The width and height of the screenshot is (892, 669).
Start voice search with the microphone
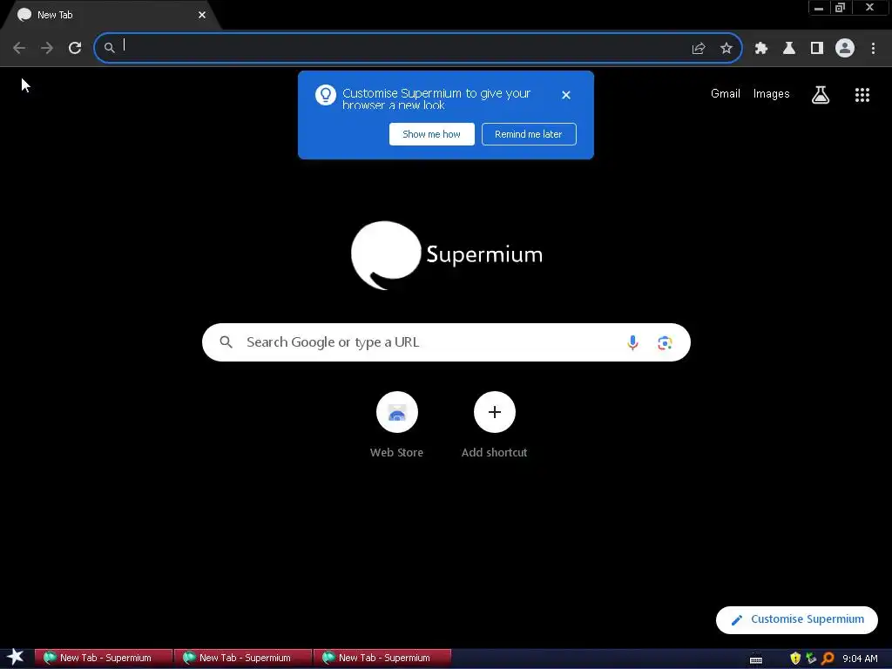[632, 342]
